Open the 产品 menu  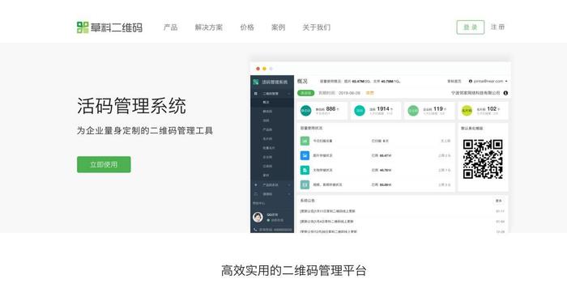[x=170, y=27]
